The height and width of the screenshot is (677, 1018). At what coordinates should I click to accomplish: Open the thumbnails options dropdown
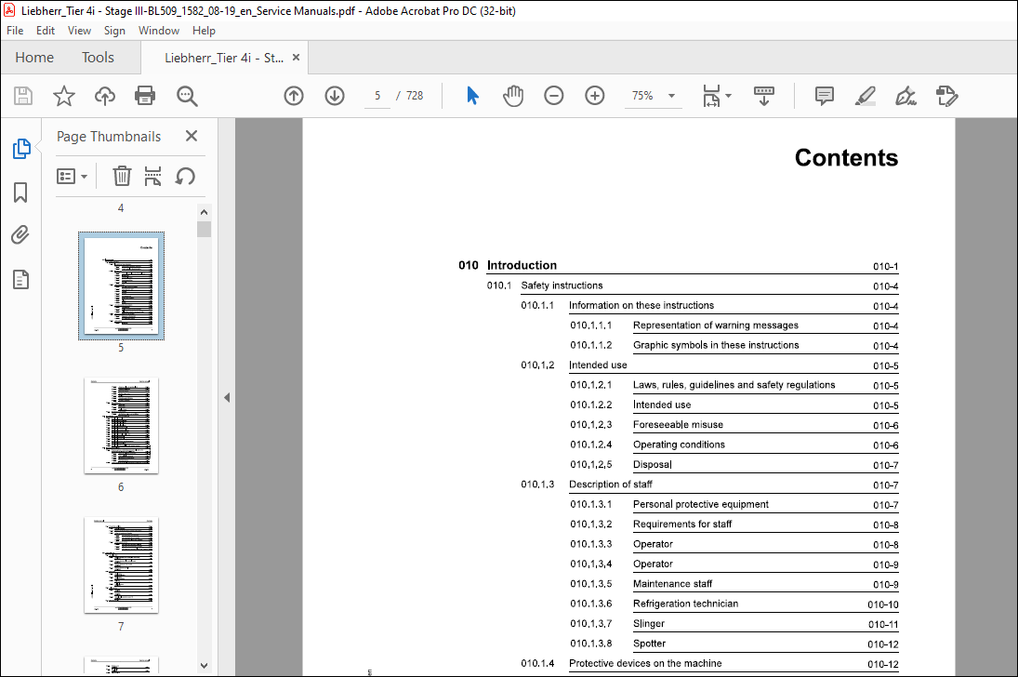point(73,176)
